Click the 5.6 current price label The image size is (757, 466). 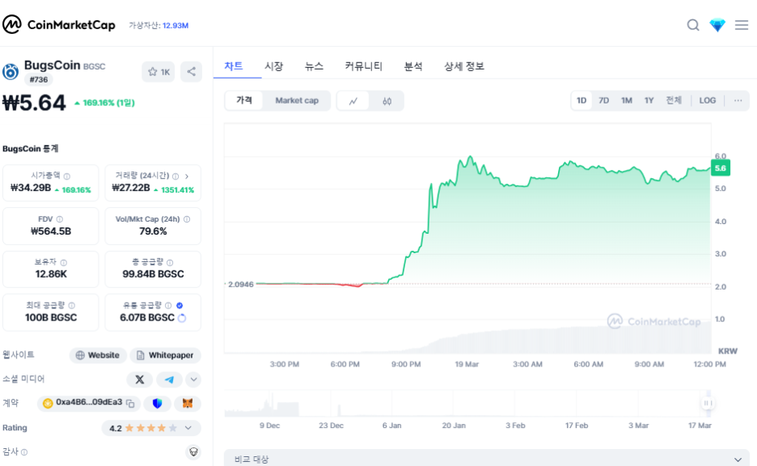click(721, 168)
